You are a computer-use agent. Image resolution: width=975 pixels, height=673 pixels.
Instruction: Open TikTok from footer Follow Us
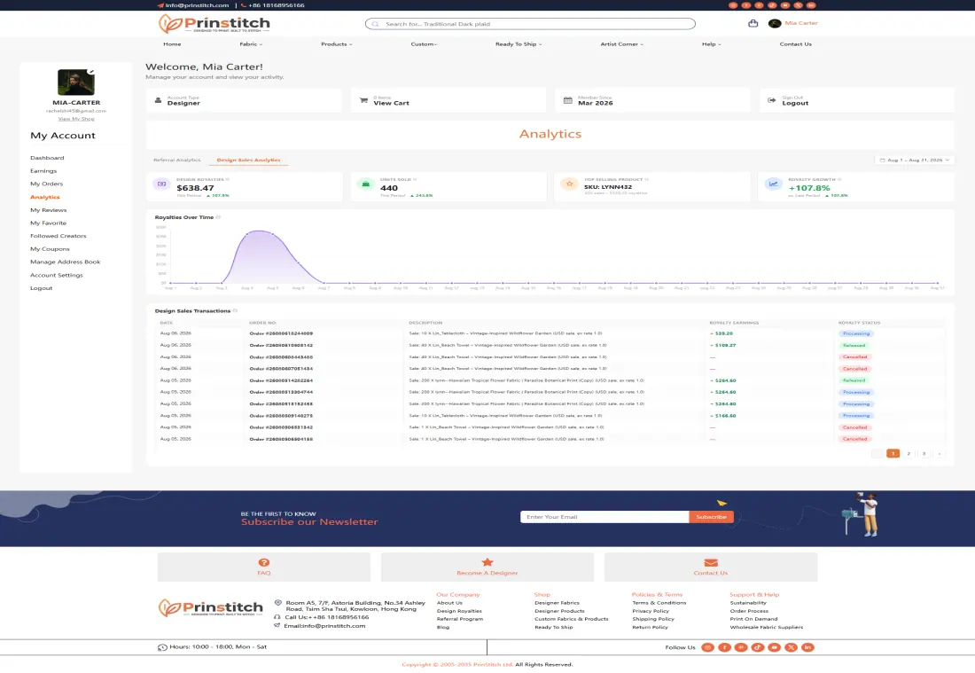757,647
